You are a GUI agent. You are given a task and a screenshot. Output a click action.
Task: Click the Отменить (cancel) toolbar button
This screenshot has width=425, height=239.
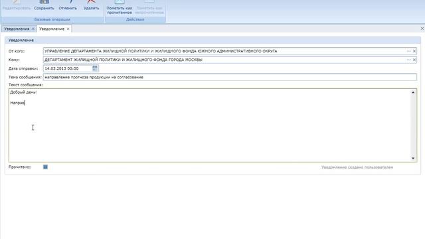68,5
